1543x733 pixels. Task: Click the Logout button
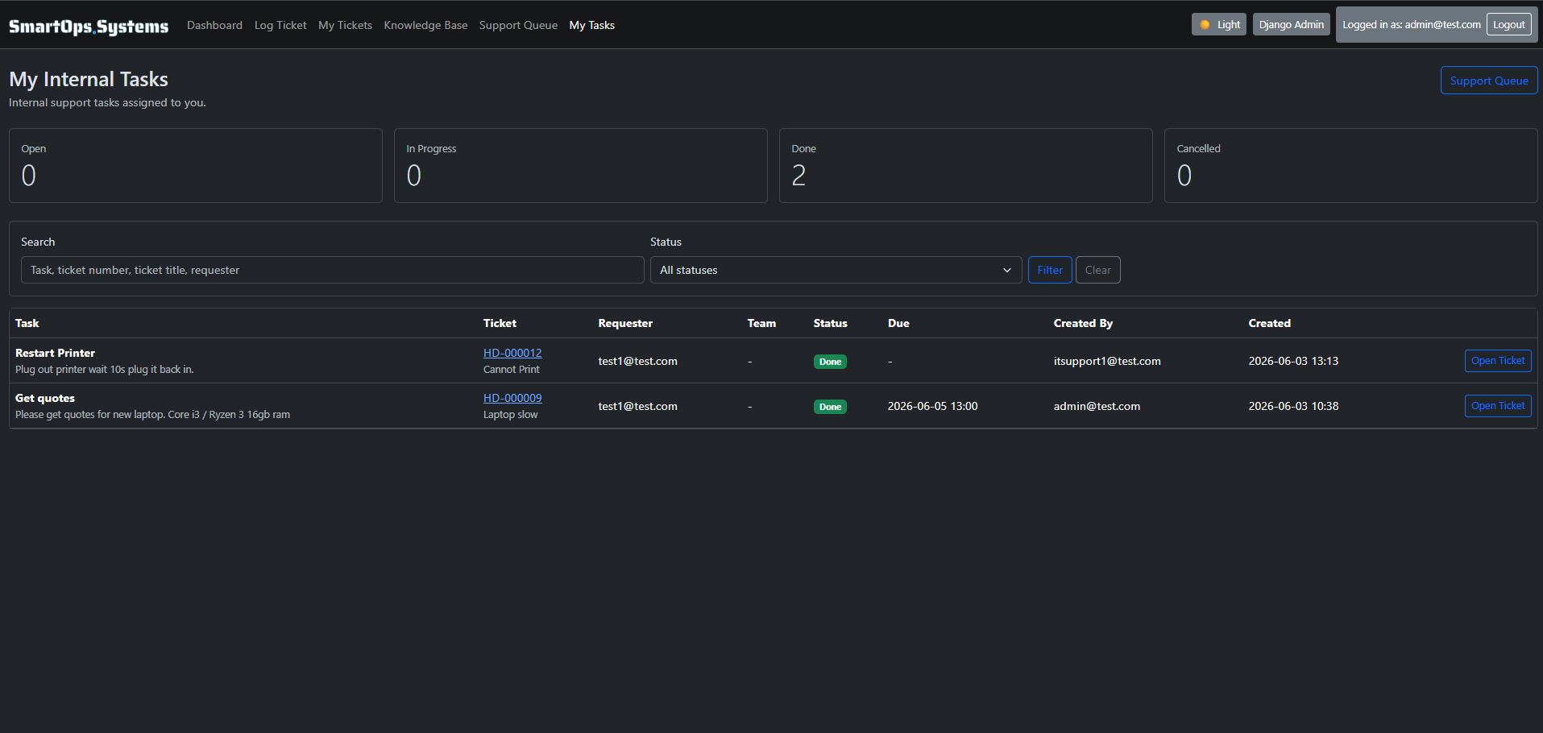(1508, 24)
